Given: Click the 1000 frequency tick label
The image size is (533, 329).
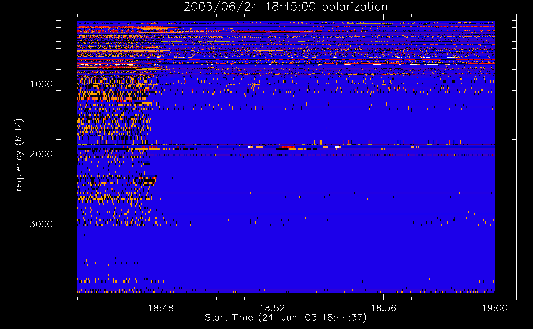Looking at the screenshot, I should (x=41, y=84).
